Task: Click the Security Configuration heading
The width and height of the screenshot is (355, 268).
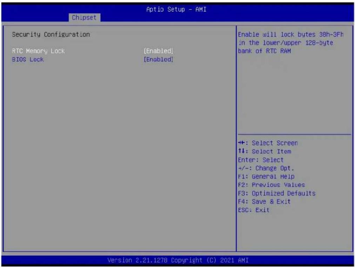Action: click(51, 34)
